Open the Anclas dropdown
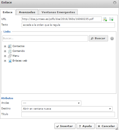Viewport: 119px width, 130px height. click(51, 103)
